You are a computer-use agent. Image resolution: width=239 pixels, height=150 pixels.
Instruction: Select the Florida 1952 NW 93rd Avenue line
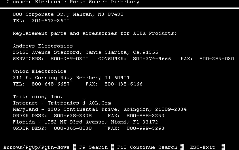(x=85, y=122)
